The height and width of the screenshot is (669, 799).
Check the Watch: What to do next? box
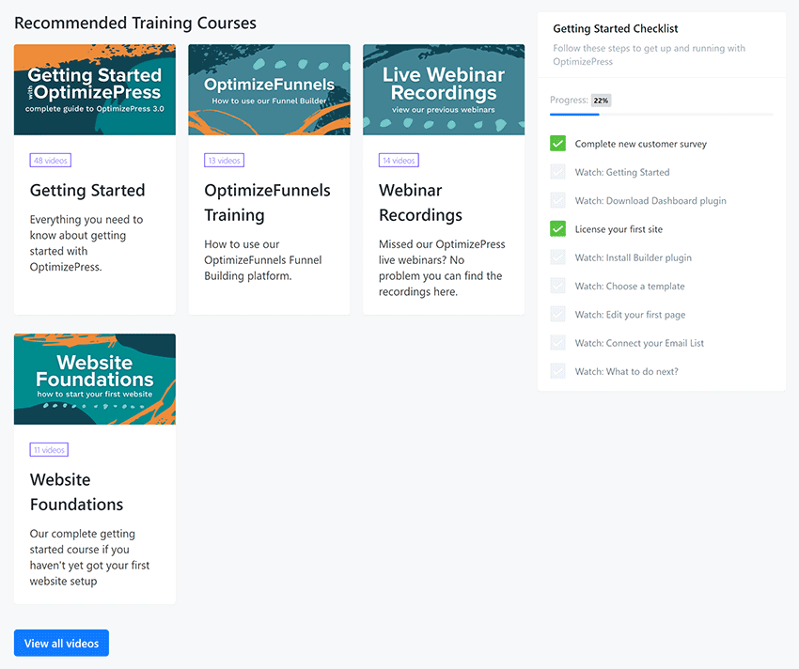pyautogui.click(x=558, y=371)
